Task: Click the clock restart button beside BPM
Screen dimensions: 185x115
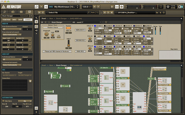Action: 95,7
